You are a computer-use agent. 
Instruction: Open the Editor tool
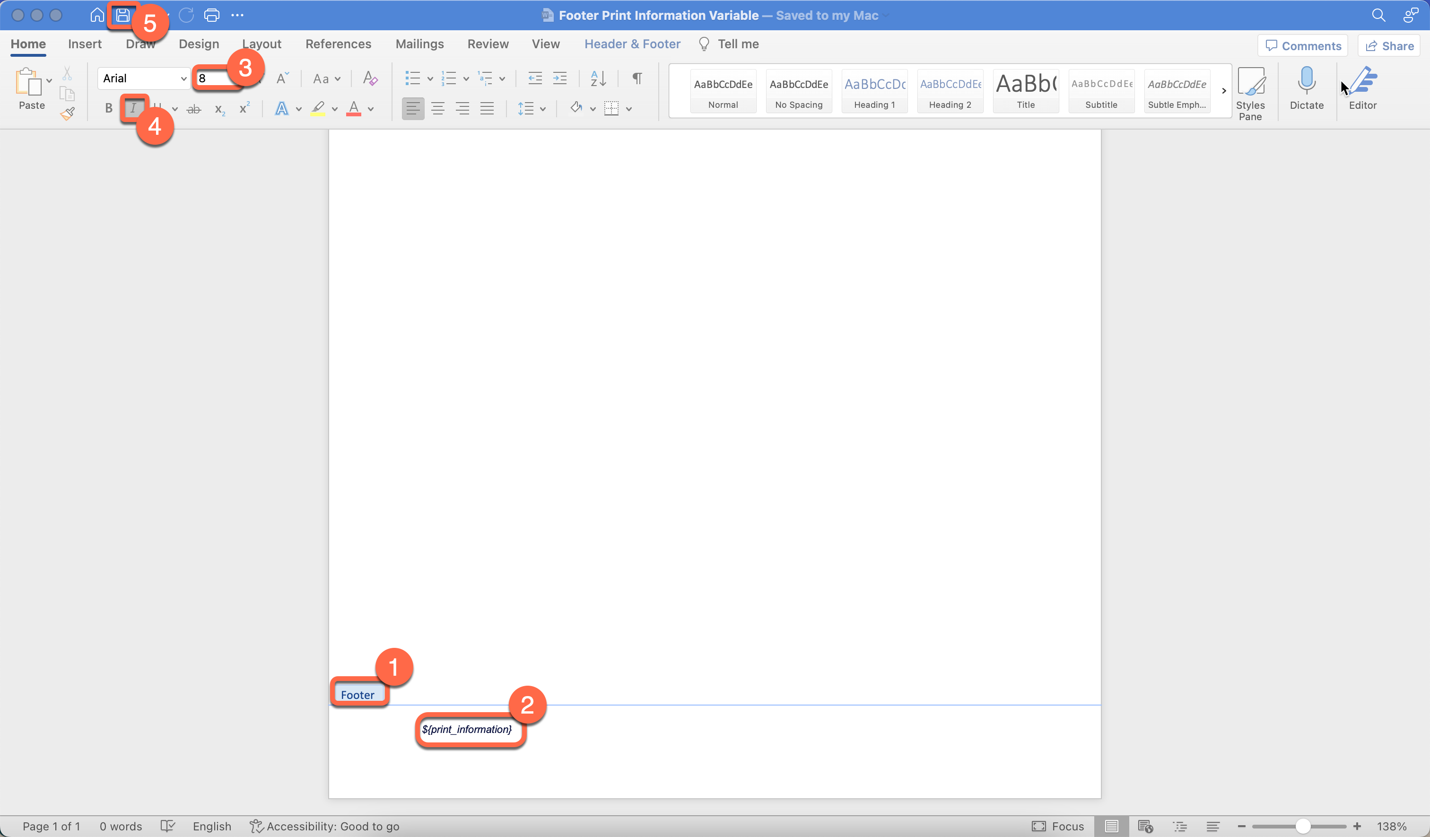coord(1362,88)
